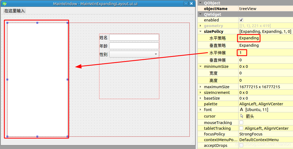The image size is (293, 149).
Task: Click the arrow cursor preview icon
Action: tap(242, 116)
